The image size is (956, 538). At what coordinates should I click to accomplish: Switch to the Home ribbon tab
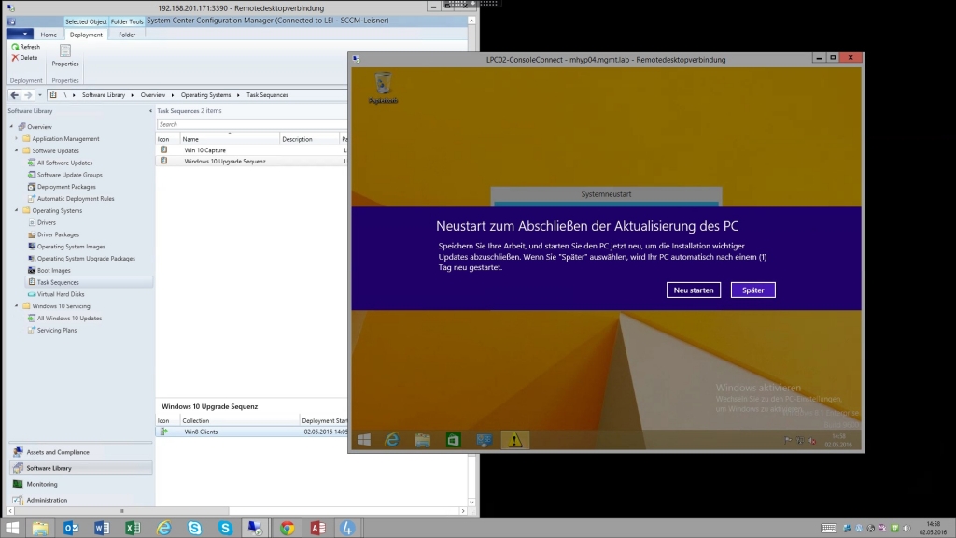(49, 35)
